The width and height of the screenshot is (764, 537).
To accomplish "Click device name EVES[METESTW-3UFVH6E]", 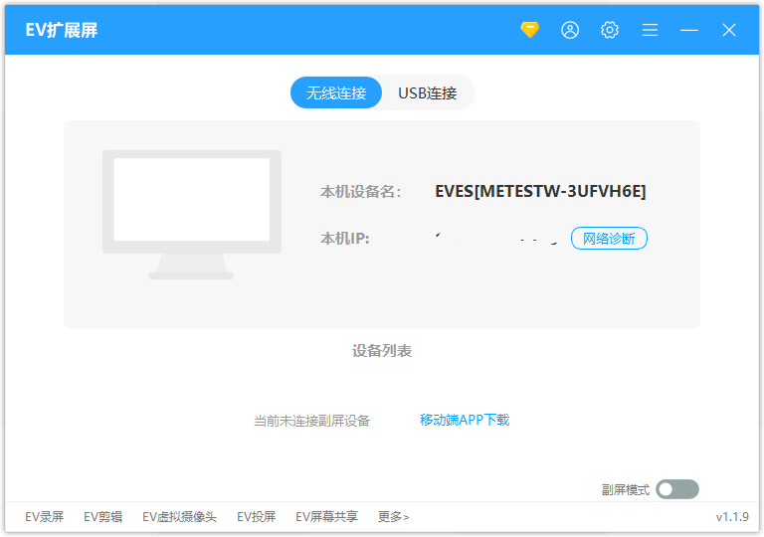I will pyautogui.click(x=540, y=191).
